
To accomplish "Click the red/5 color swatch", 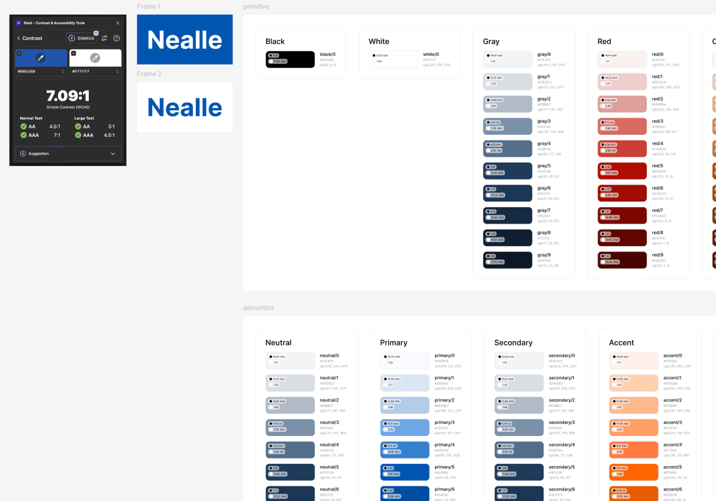I will point(622,171).
